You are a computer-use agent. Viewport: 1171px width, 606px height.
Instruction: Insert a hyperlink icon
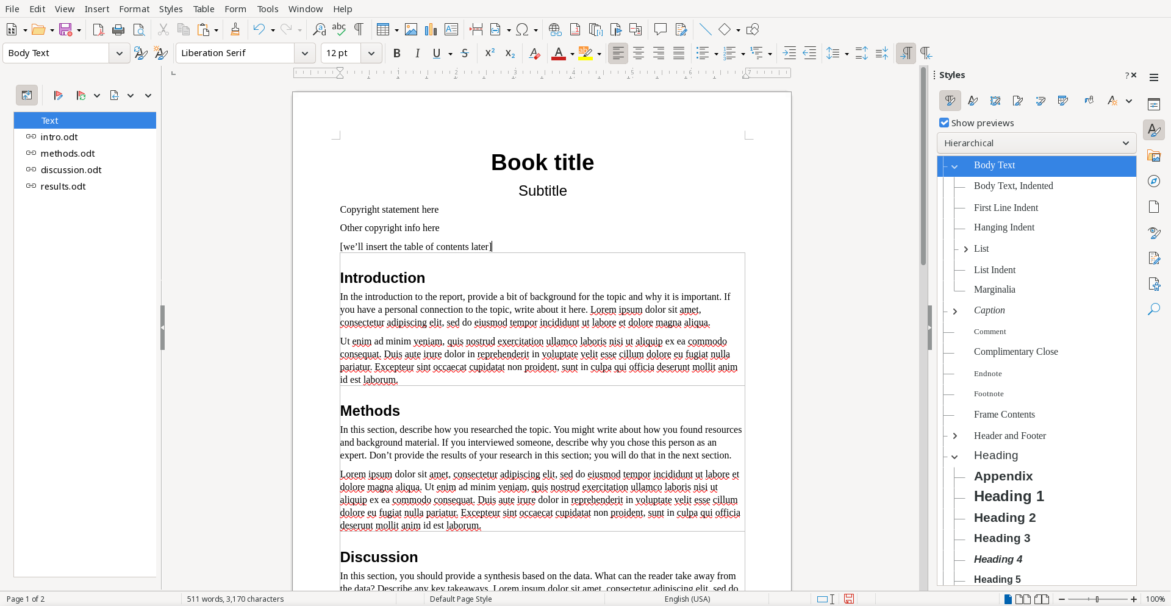(x=555, y=29)
